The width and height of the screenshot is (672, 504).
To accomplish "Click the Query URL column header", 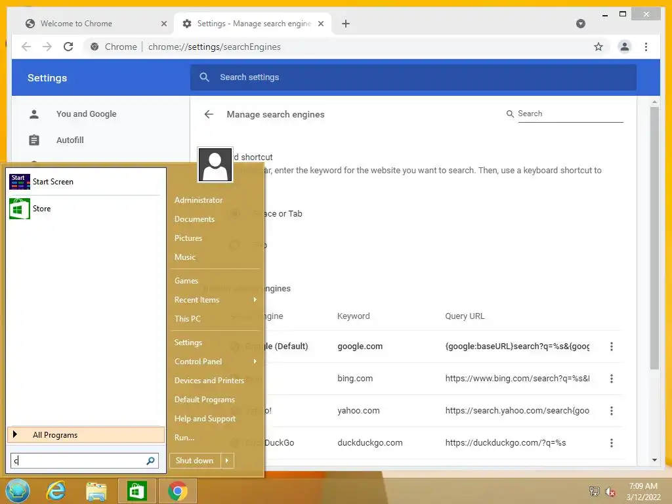I will click(465, 316).
